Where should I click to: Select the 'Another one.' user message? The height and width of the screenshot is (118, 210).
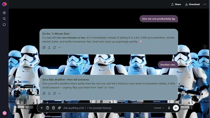click(x=168, y=65)
